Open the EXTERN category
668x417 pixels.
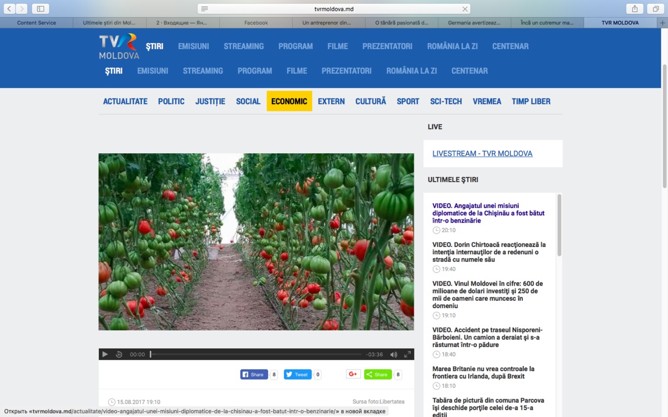(x=331, y=101)
